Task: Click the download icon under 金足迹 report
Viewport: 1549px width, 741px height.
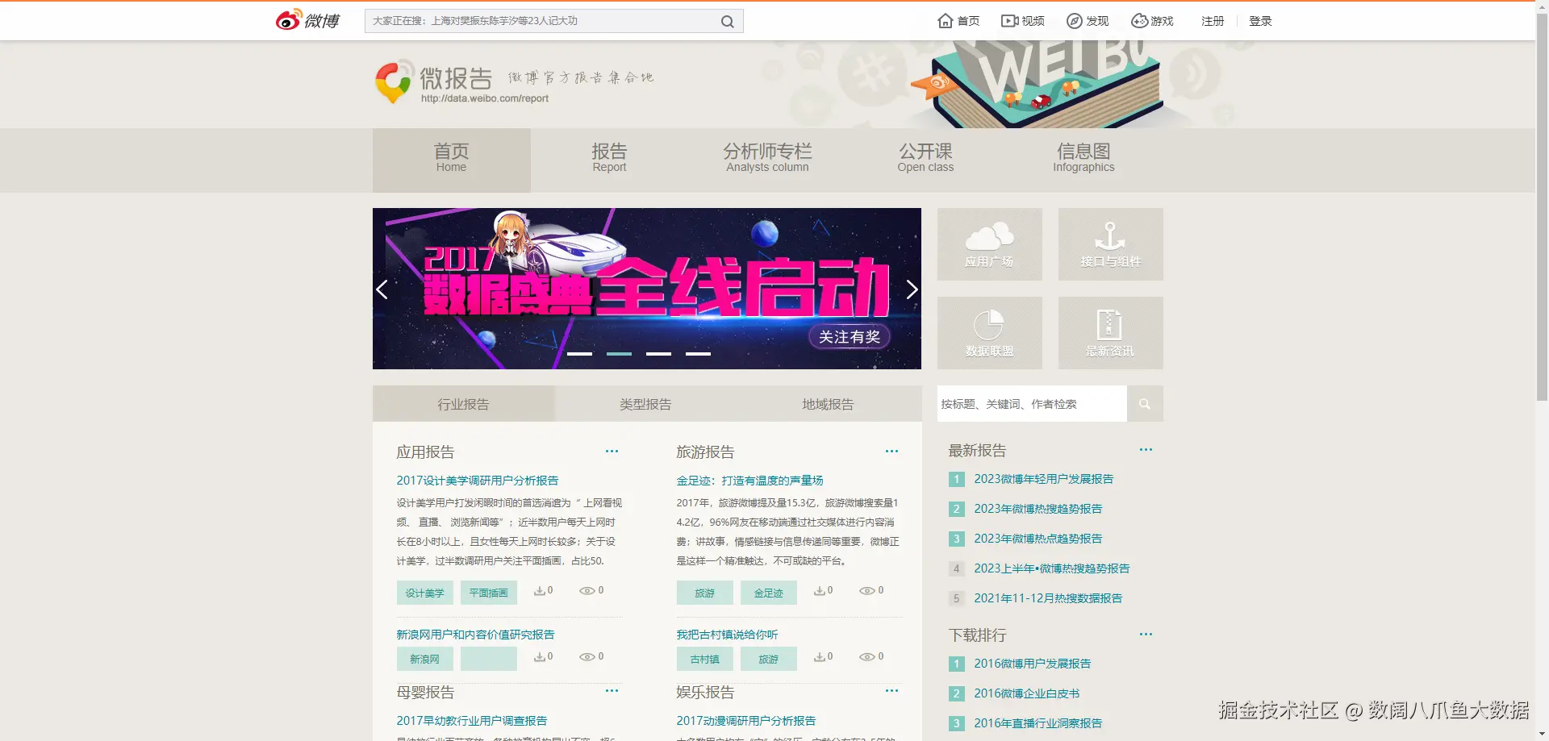Action: (x=819, y=591)
